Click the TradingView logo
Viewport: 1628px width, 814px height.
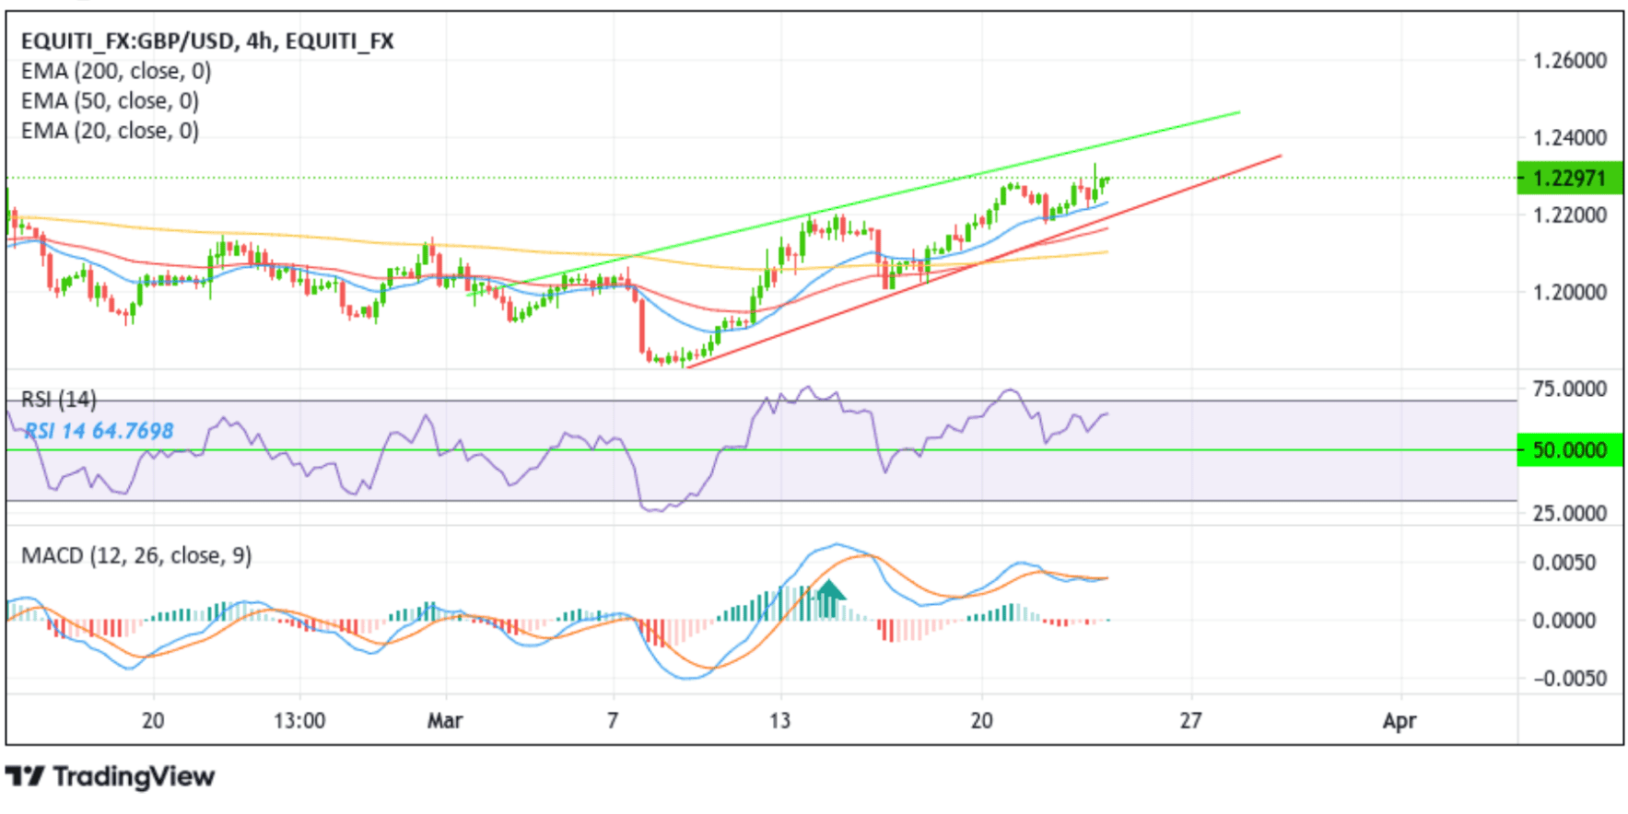tap(111, 777)
